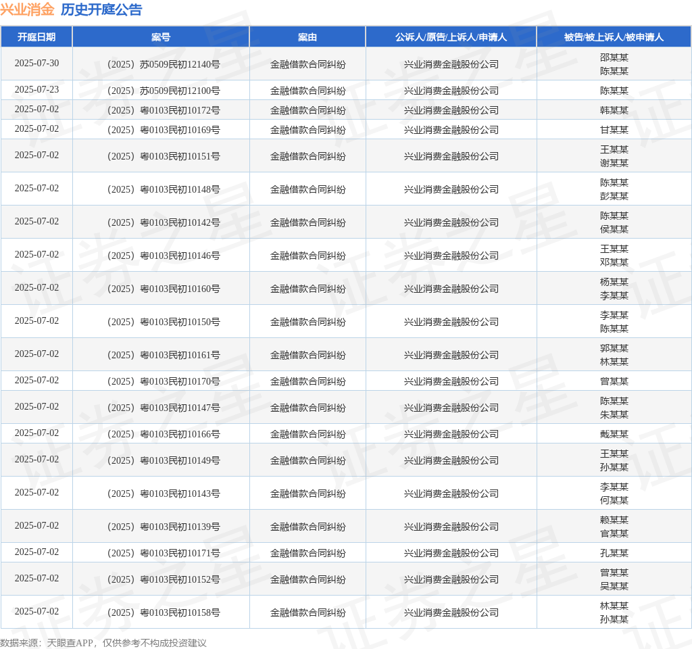Select case number 粤0103民初10143号

164,494
